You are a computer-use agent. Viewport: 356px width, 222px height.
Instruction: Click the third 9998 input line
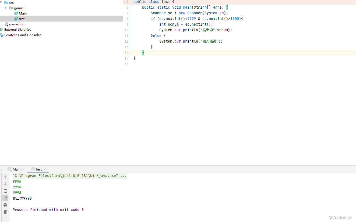17,193
